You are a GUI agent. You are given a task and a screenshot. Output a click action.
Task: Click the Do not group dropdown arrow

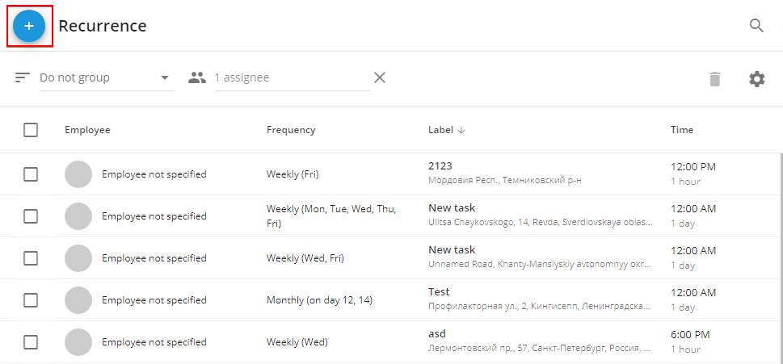165,78
